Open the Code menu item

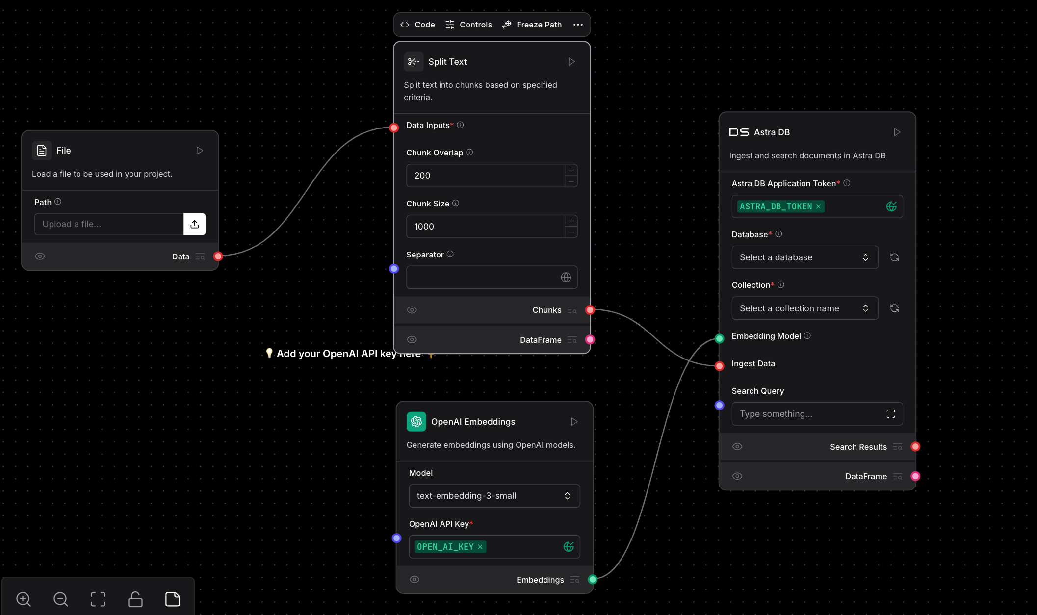coord(418,25)
